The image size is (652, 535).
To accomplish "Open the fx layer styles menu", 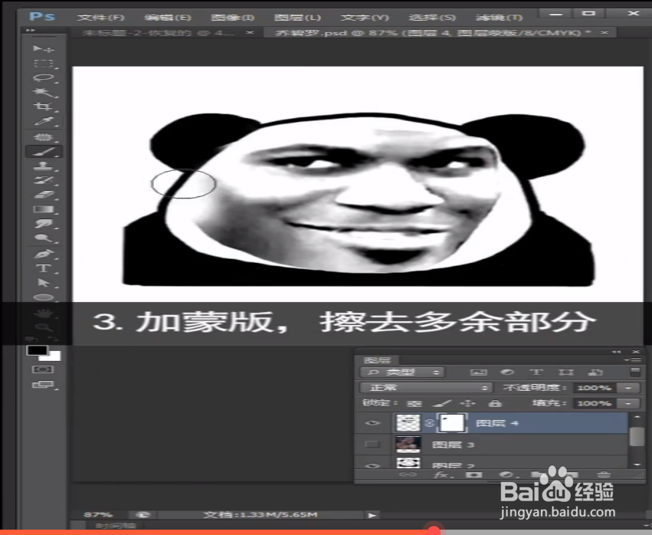I will (444, 474).
